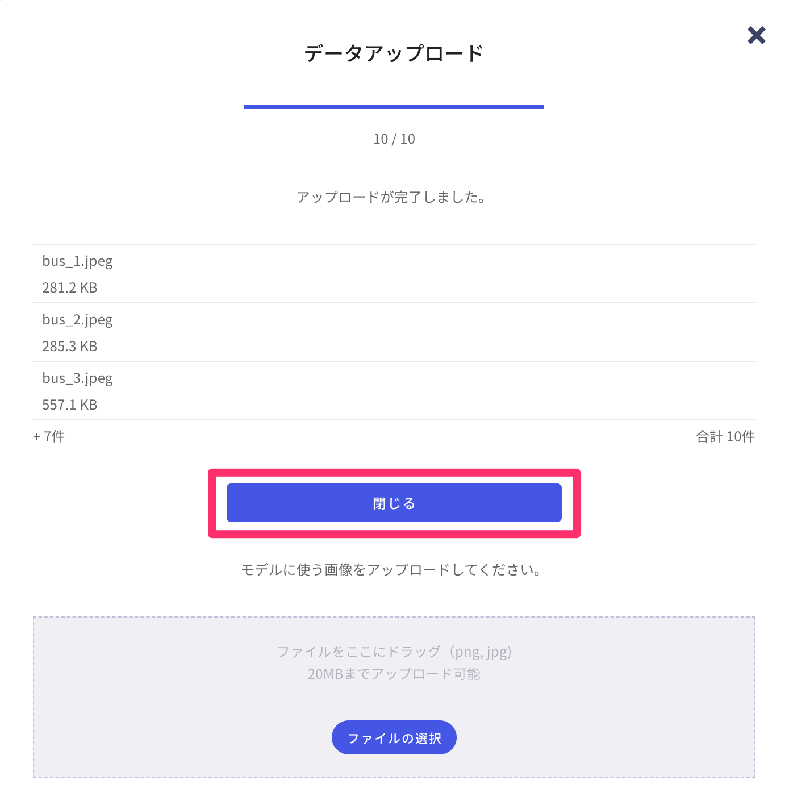Click the アップロードが完了しました message
The width and height of the screenshot is (785, 809).
coord(391,198)
